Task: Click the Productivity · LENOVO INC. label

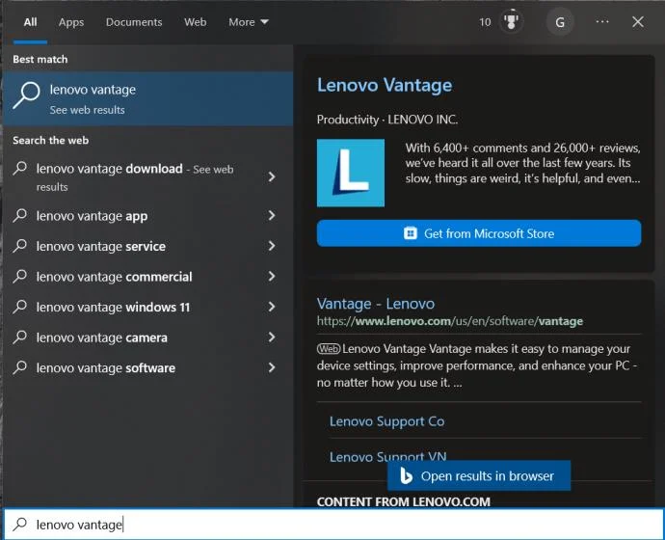Action: [x=387, y=120]
